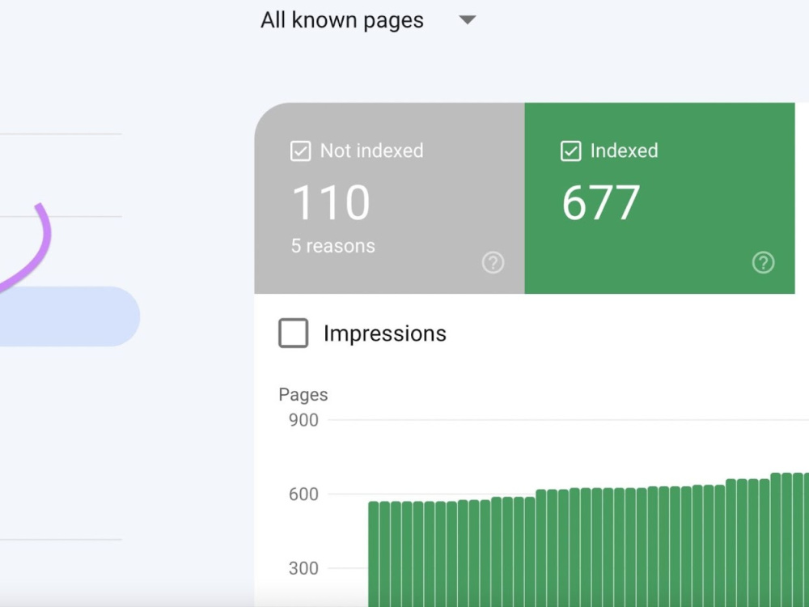
Task: Open the 5 reasons link
Action: (332, 245)
